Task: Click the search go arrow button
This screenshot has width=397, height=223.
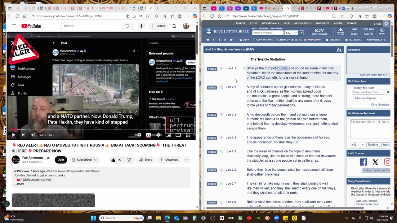Action: click(301, 33)
